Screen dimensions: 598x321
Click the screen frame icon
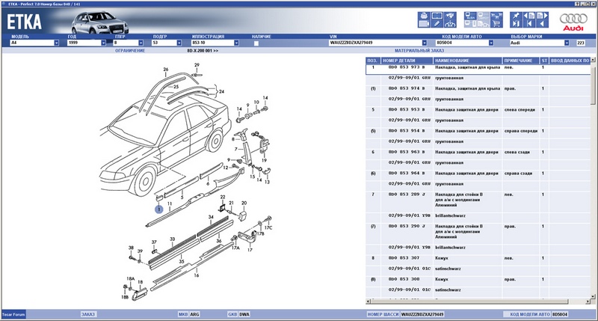pyautogui.click(x=437, y=16)
